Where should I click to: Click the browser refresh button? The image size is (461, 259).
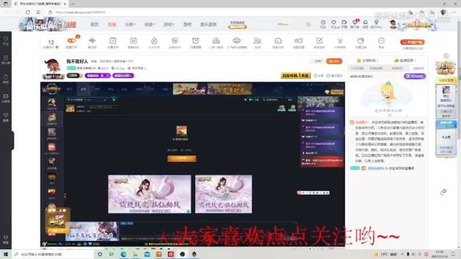point(28,12)
